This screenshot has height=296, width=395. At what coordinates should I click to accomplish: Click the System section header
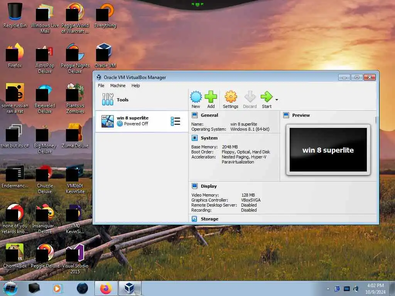click(x=209, y=138)
